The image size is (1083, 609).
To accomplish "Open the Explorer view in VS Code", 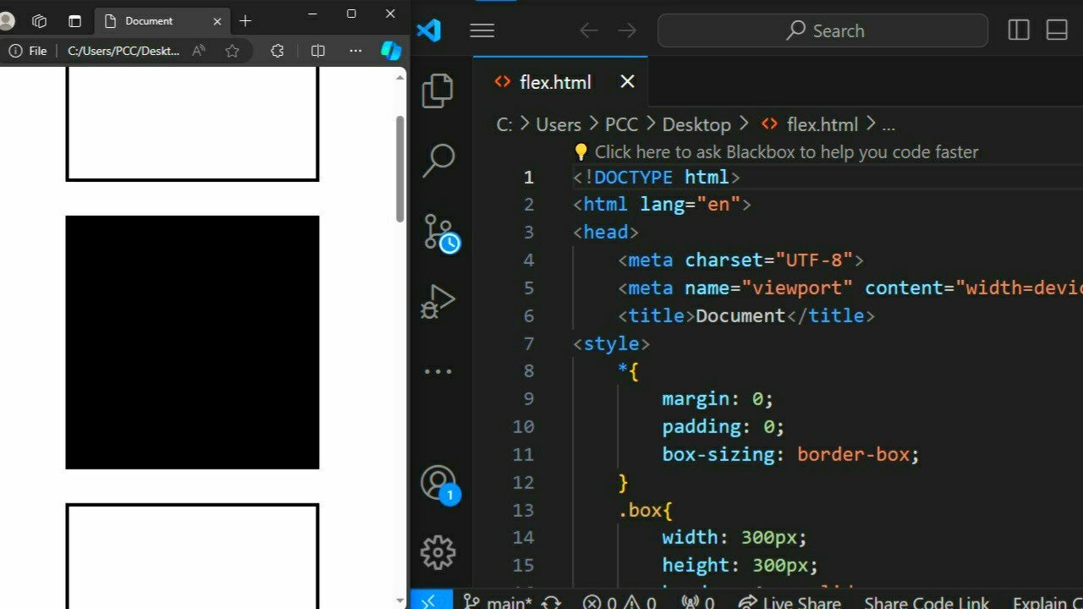I will (x=437, y=91).
